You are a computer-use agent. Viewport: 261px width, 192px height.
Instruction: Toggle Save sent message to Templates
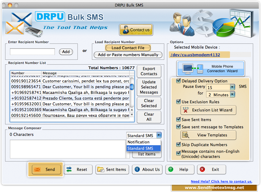click(178, 127)
